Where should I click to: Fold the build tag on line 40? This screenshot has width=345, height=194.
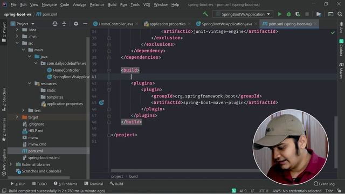point(109,71)
